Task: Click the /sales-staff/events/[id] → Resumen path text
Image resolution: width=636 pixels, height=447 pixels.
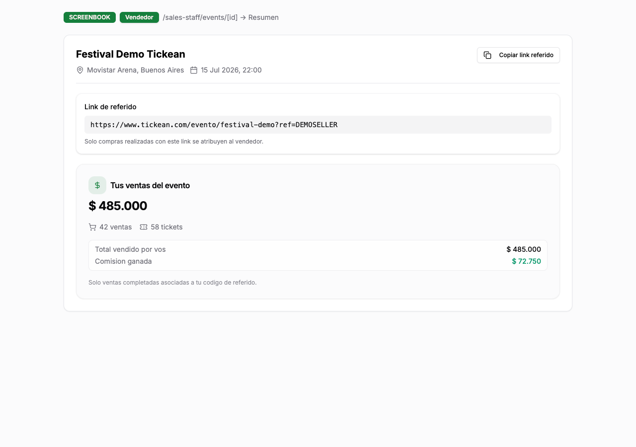Action: point(221,17)
